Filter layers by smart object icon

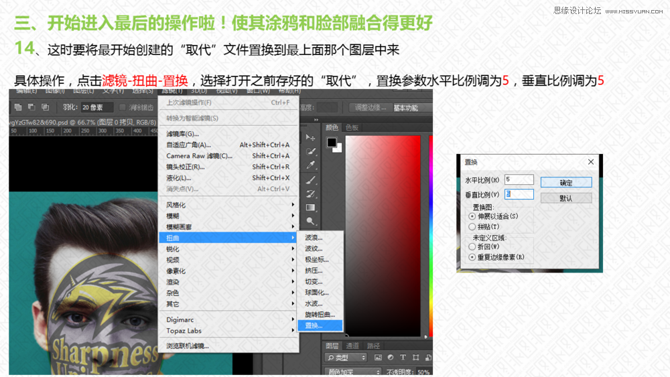[428, 358]
